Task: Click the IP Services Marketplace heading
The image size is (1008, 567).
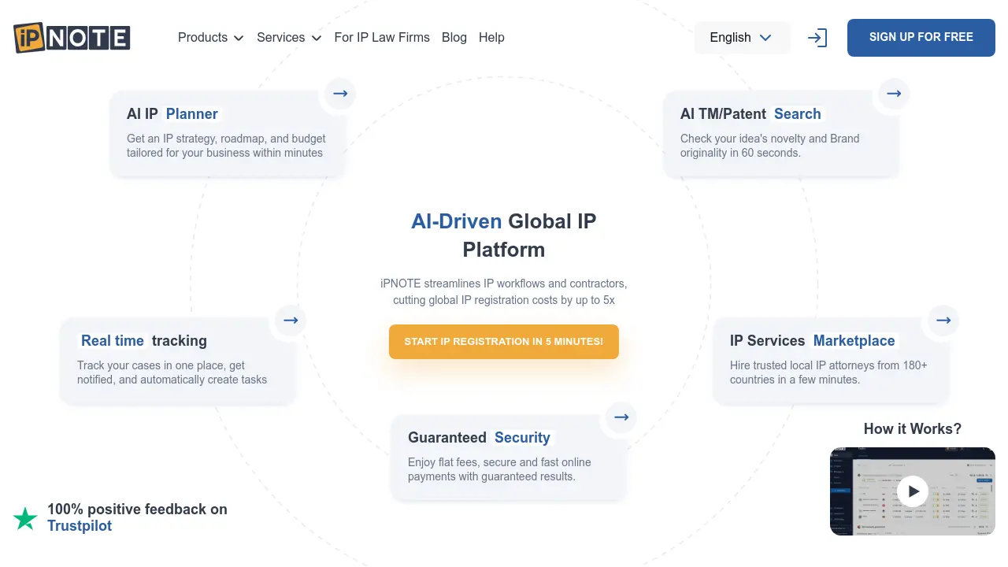Action: tap(813, 341)
